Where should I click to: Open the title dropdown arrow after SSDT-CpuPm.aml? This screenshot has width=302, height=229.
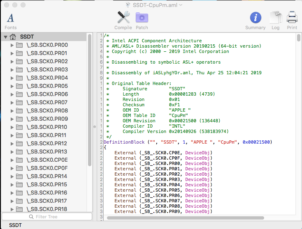pos(181,5)
